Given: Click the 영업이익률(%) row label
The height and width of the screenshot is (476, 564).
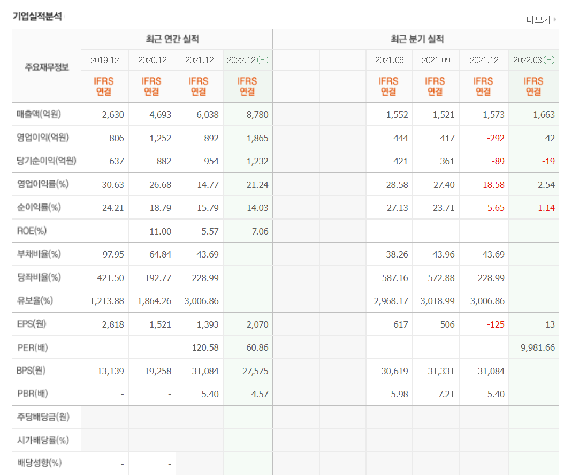Looking at the screenshot, I should [x=43, y=184].
